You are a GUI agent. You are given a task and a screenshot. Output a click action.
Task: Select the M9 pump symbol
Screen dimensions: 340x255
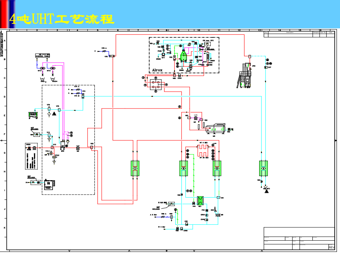218,215
